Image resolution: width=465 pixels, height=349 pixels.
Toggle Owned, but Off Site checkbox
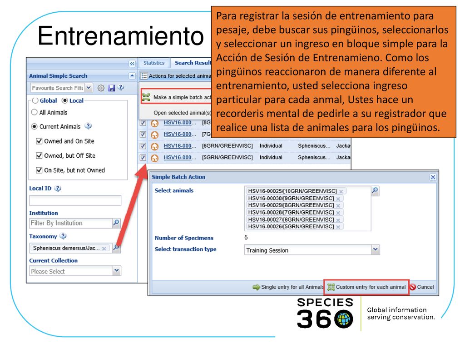click(39, 155)
